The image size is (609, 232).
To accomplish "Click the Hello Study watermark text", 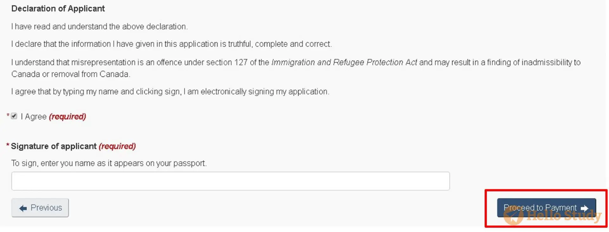I will click(564, 216).
